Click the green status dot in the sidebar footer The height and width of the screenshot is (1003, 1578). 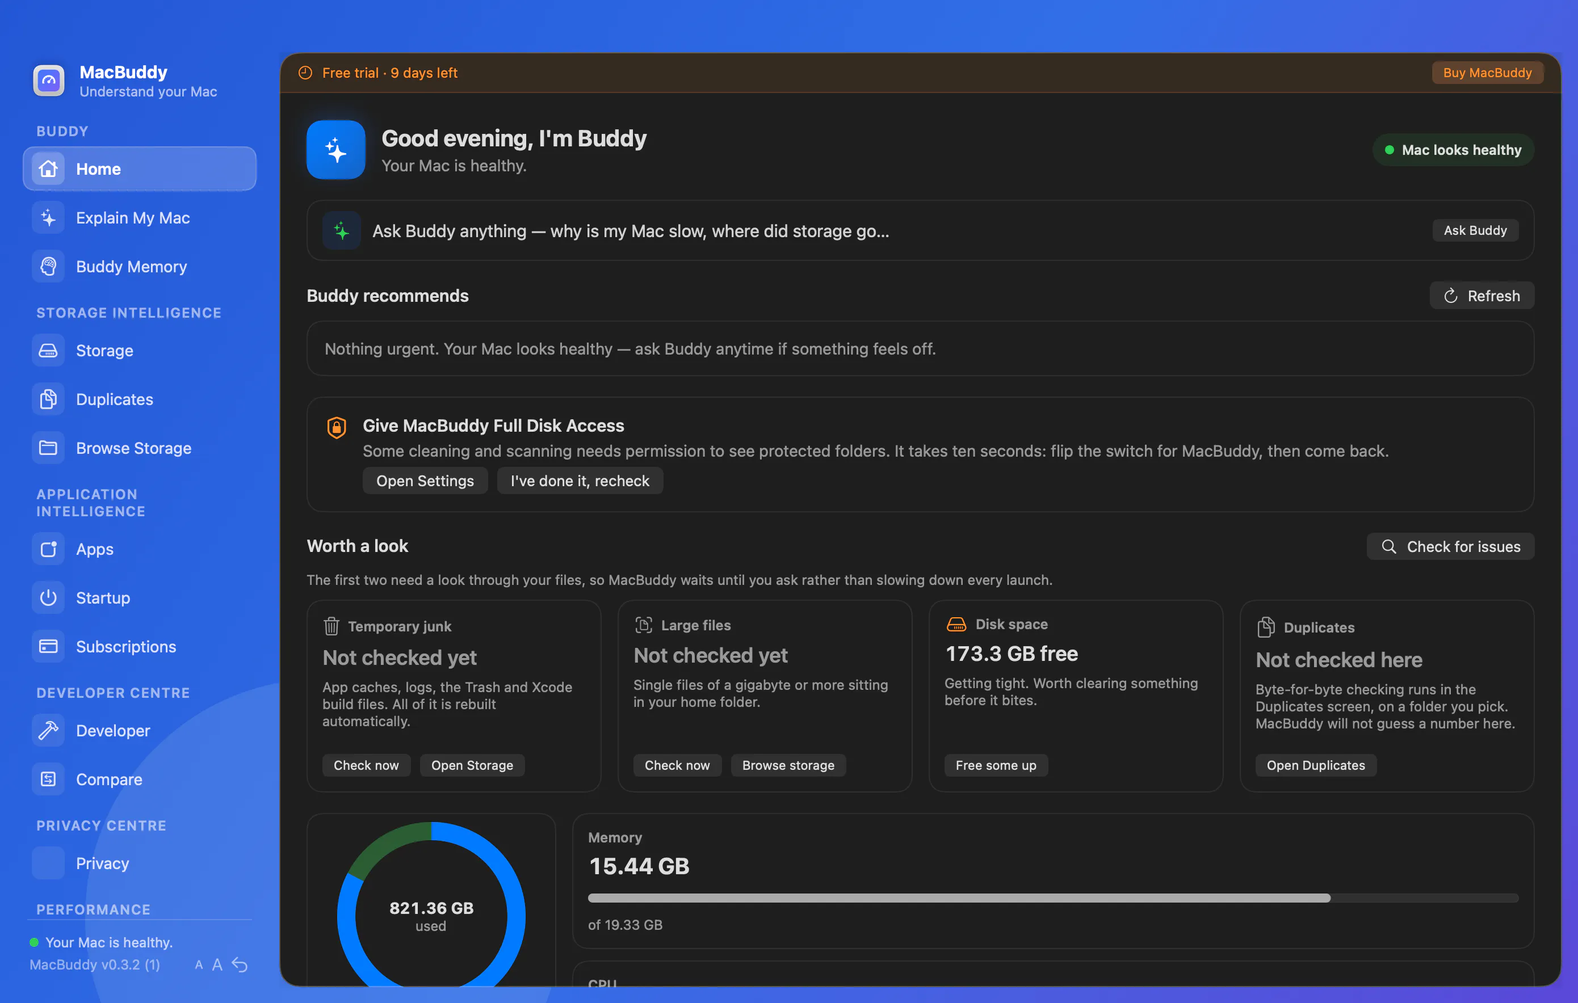(x=34, y=942)
